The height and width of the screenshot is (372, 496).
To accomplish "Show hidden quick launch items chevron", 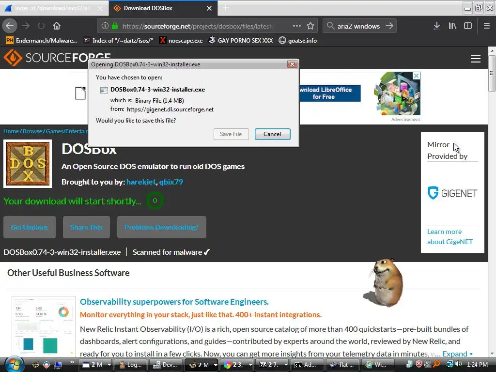I will click(72, 362).
